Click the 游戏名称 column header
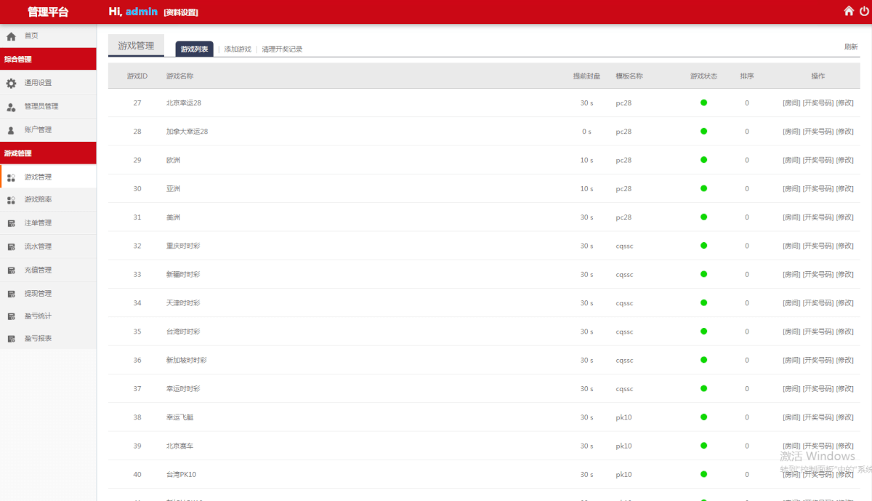 pos(179,76)
